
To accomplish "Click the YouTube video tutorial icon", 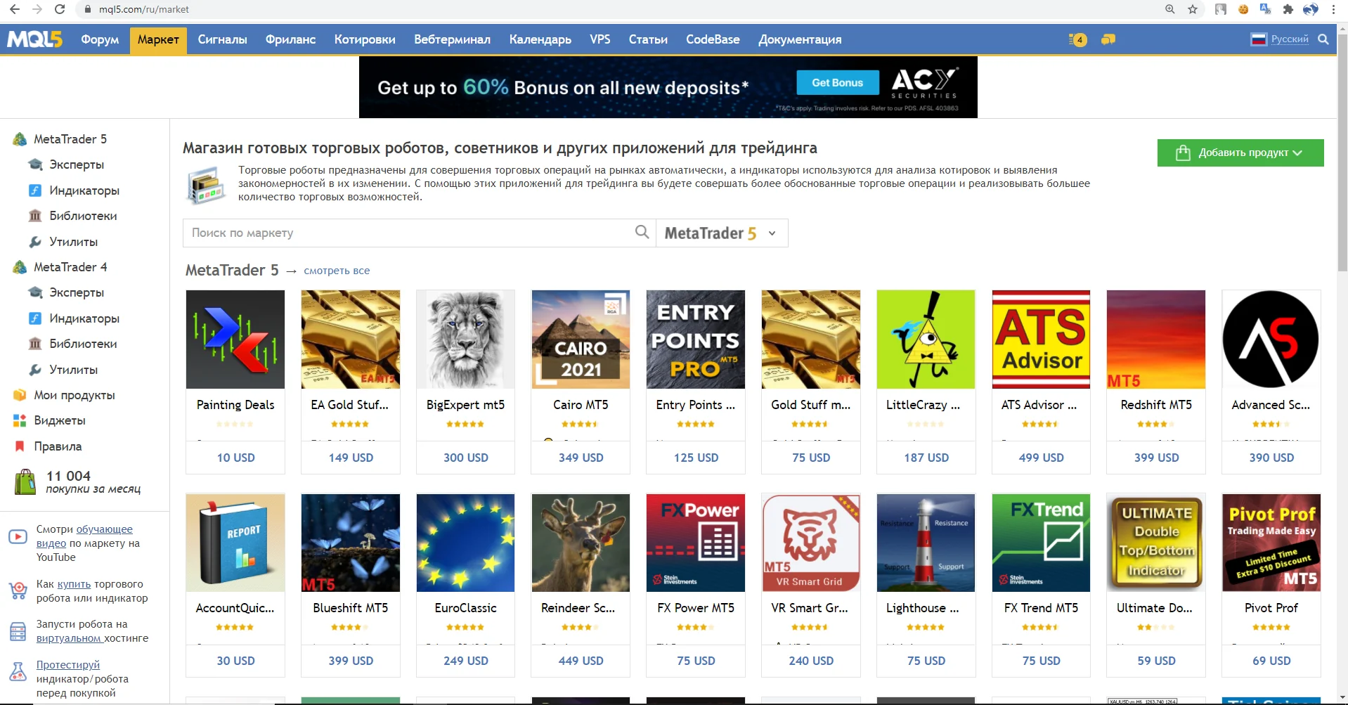I will [18, 537].
